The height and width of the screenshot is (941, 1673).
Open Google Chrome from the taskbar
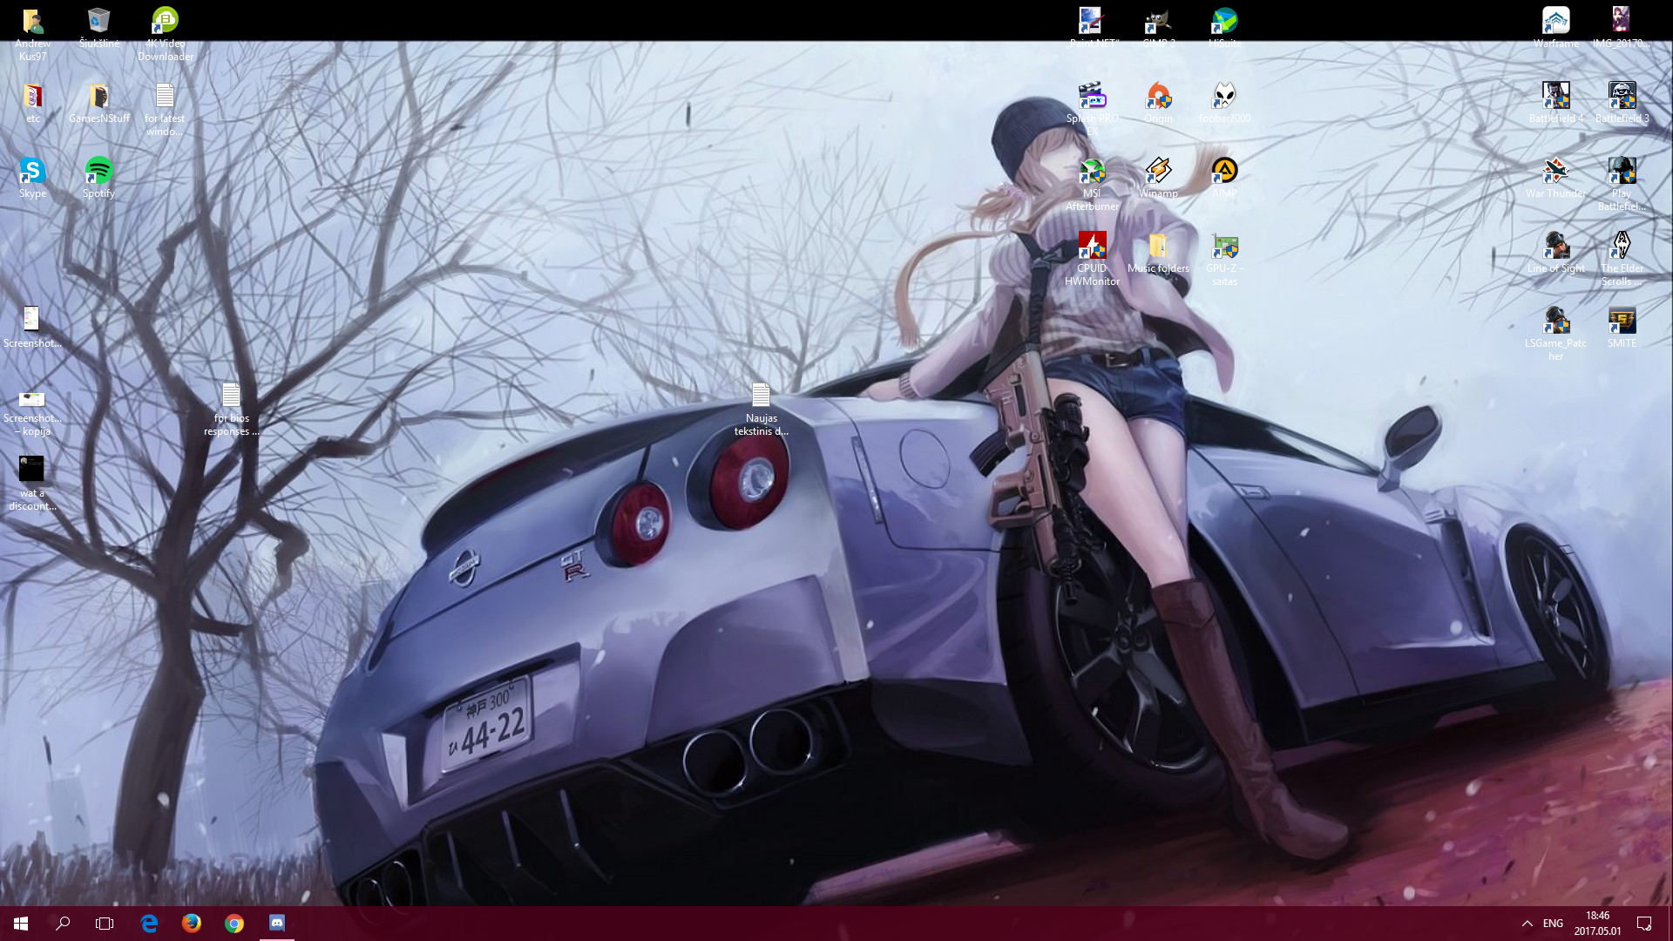[x=234, y=924]
